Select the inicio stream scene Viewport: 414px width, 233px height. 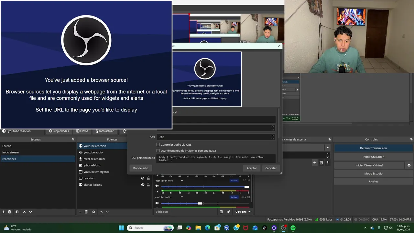point(38,152)
